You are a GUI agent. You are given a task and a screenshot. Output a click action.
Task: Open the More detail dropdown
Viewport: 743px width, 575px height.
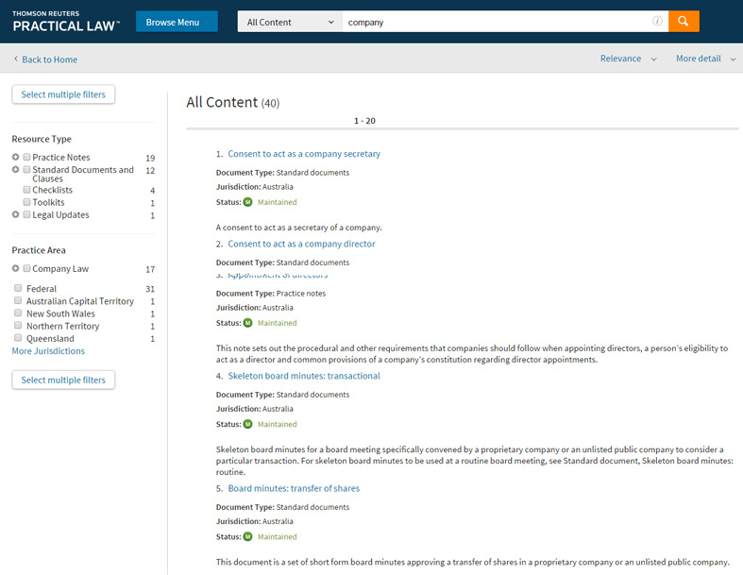705,59
